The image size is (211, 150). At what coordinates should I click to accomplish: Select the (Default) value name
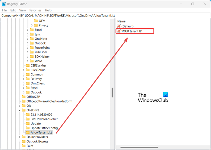tap(128, 26)
